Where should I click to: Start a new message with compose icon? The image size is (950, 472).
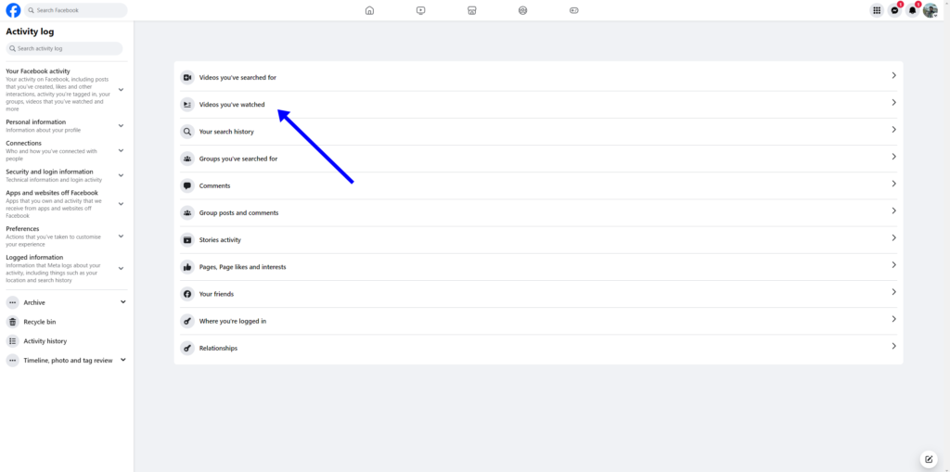(928, 459)
